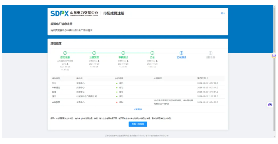Click the user icon under 审核通过 step
The image size is (278, 144).
click(x=128, y=61)
